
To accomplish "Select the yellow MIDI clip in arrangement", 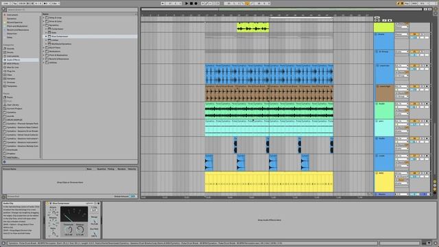I will tap(269, 182).
